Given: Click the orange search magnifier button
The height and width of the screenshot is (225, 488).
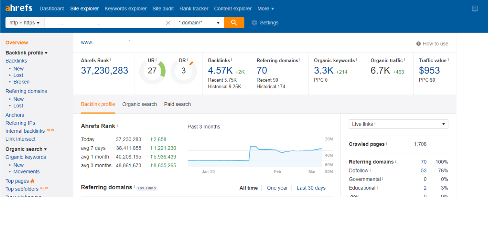Looking at the screenshot, I should point(234,22).
